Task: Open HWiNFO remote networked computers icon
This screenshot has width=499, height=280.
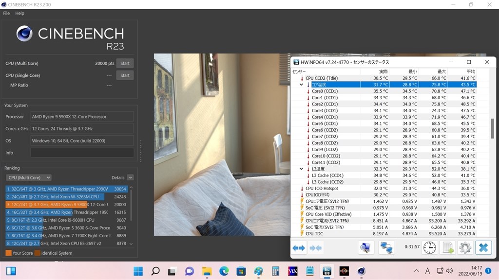Action: click(x=386, y=247)
